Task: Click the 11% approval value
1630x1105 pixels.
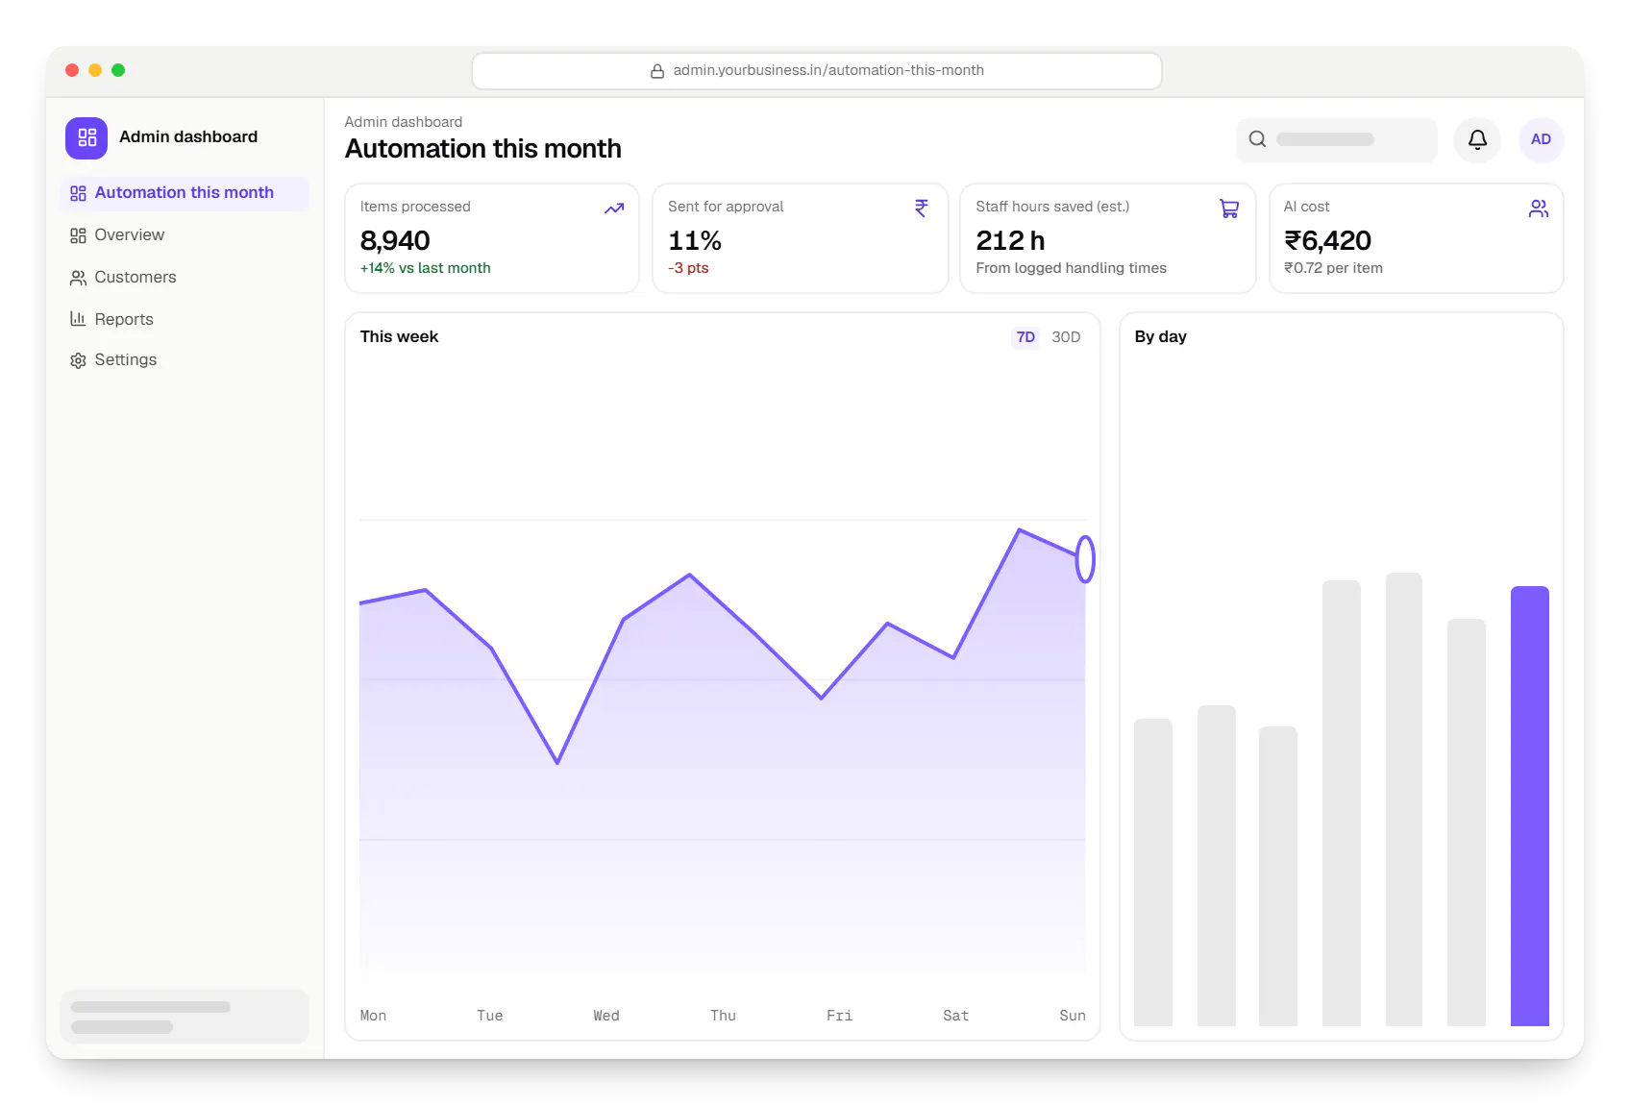Action: pyautogui.click(x=695, y=240)
